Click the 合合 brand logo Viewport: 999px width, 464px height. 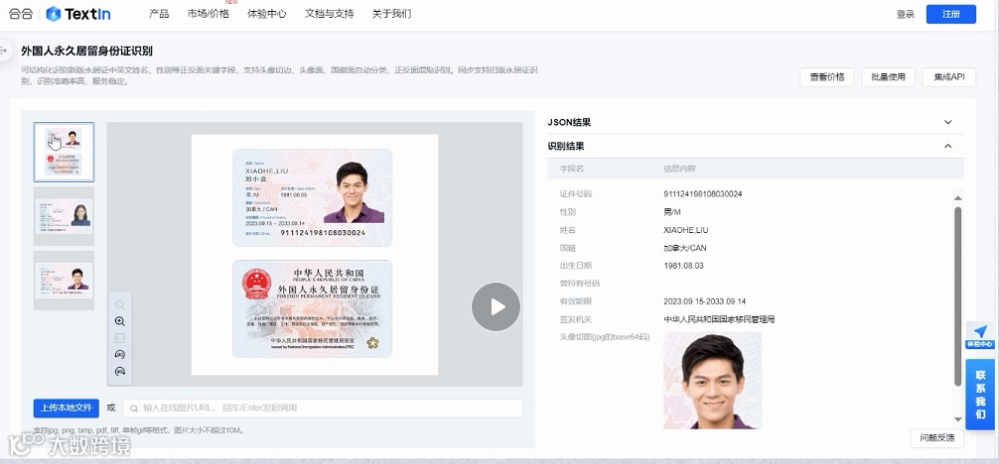pyautogui.click(x=21, y=14)
